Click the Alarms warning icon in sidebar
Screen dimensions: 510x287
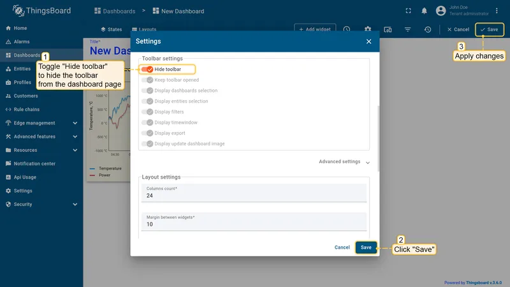8,41
